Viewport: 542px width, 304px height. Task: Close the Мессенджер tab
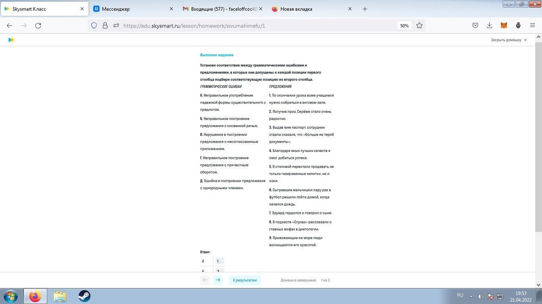point(171,8)
